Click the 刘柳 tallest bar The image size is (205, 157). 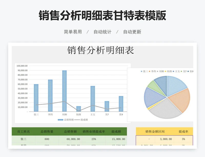click(x=65, y=91)
